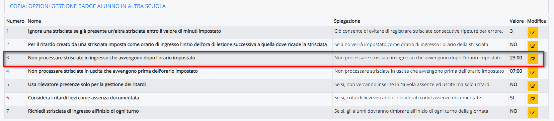Click edit icon for row 4 value 07:00
Image resolution: width=554 pixels, height=121 pixels.
(x=533, y=72)
